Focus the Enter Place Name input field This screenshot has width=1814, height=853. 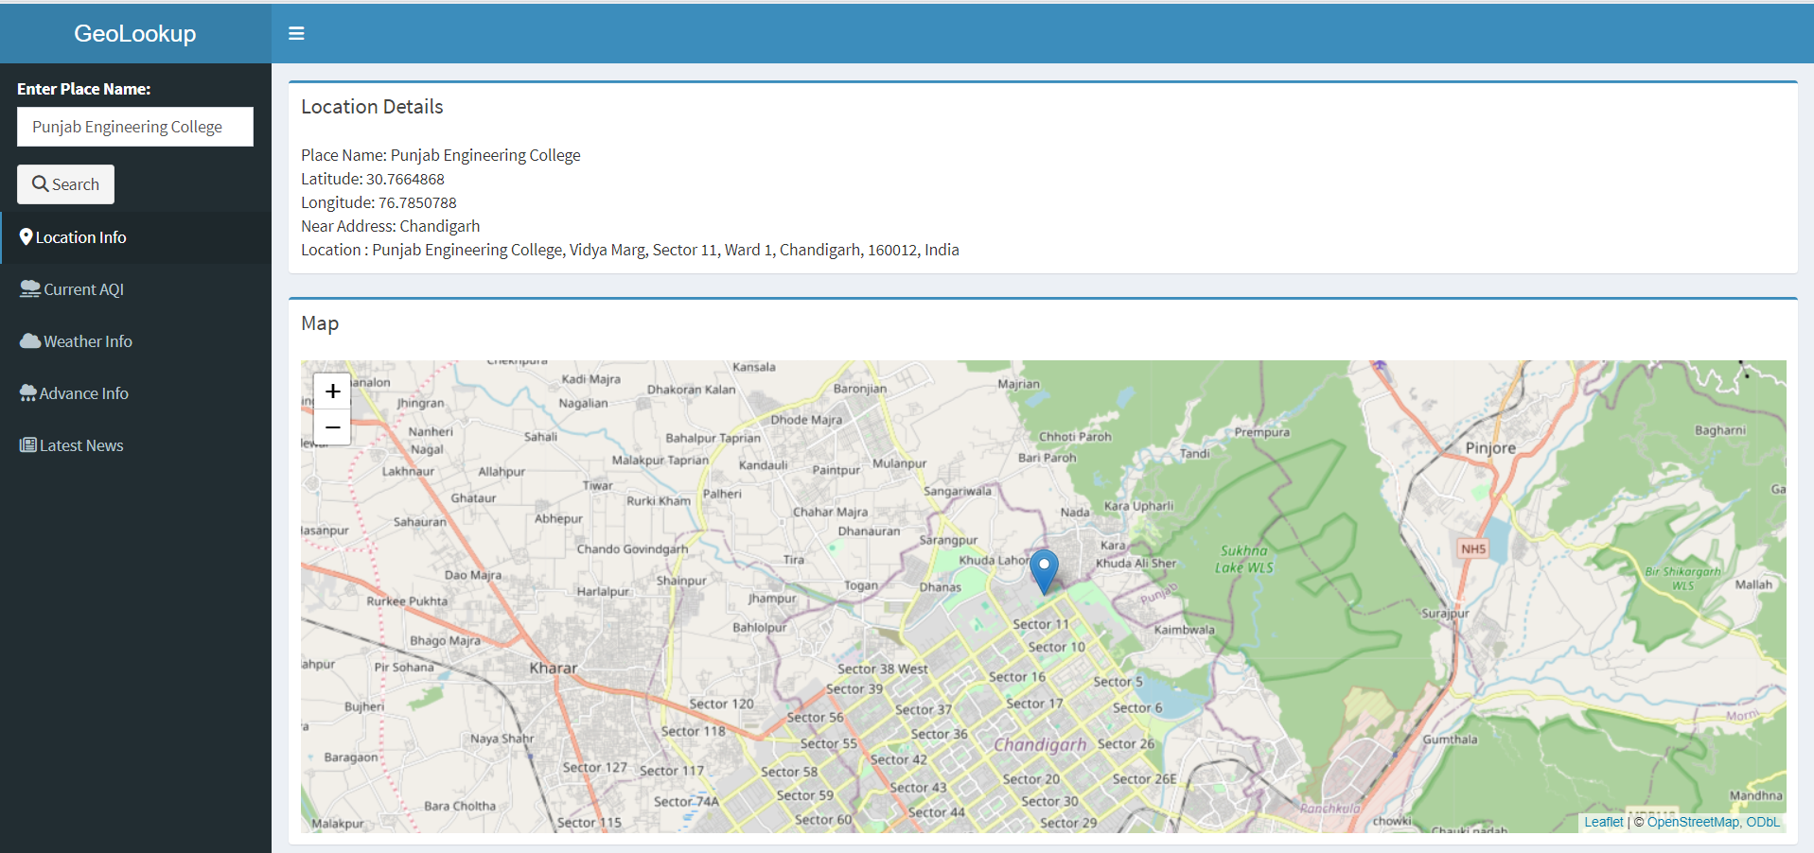pyautogui.click(x=135, y=127)
